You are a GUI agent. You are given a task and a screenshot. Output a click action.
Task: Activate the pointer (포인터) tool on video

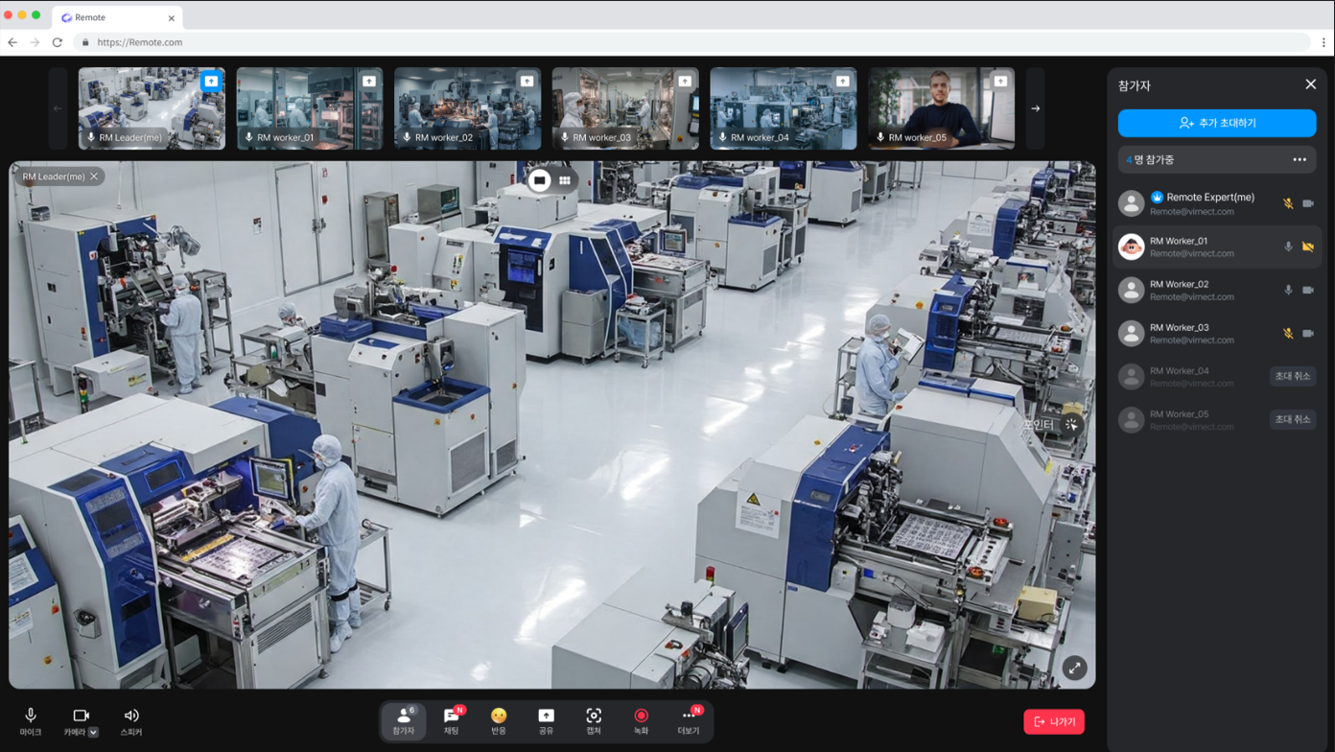[1070, 425]
